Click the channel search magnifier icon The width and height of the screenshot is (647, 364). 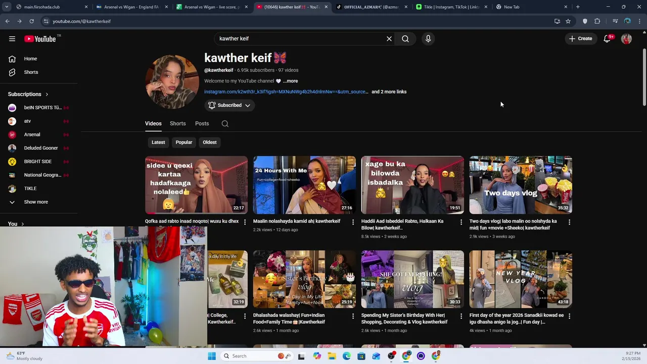(225, 124)
